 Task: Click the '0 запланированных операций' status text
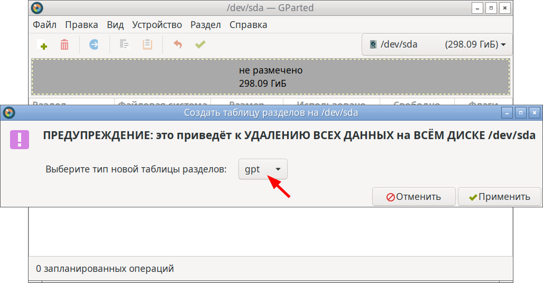coord(105,268)
